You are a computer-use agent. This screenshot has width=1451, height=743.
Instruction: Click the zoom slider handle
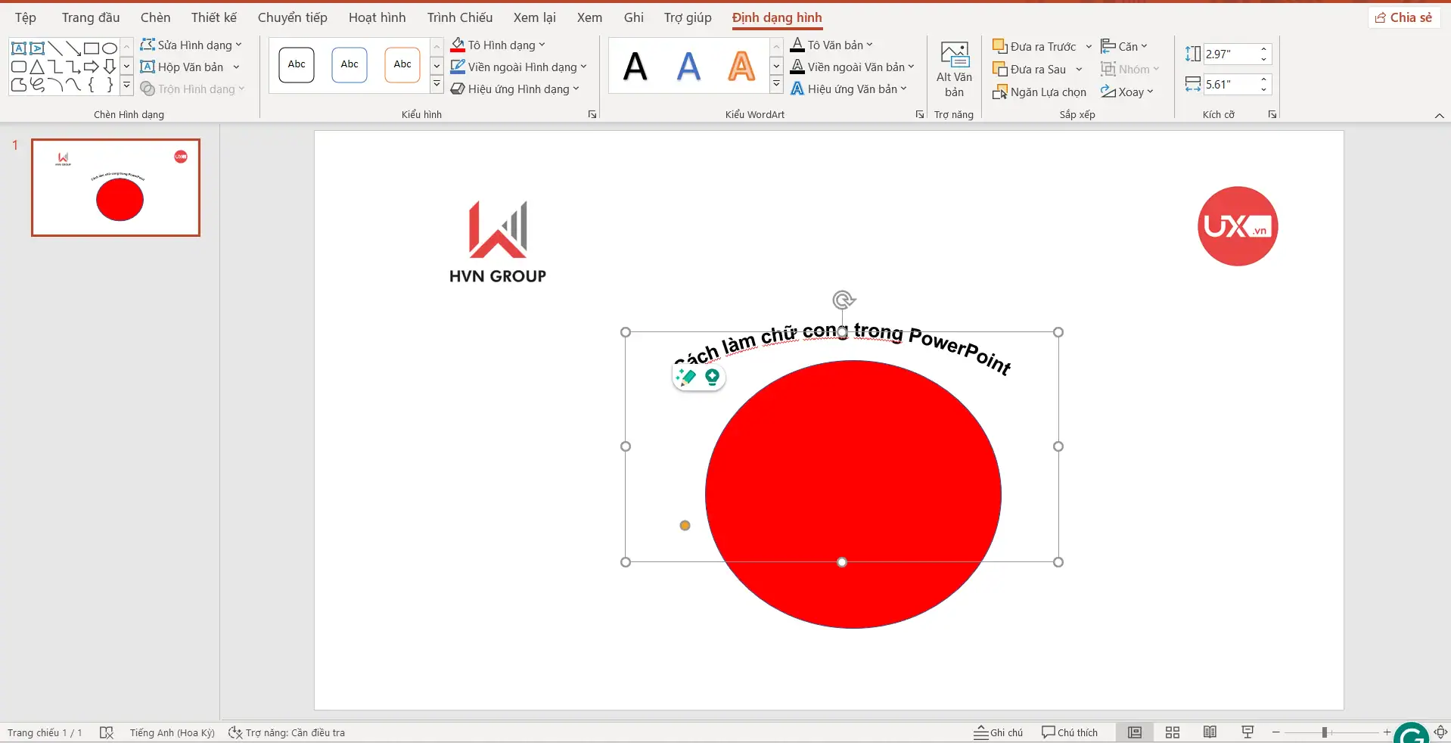tap(1325, 732)
